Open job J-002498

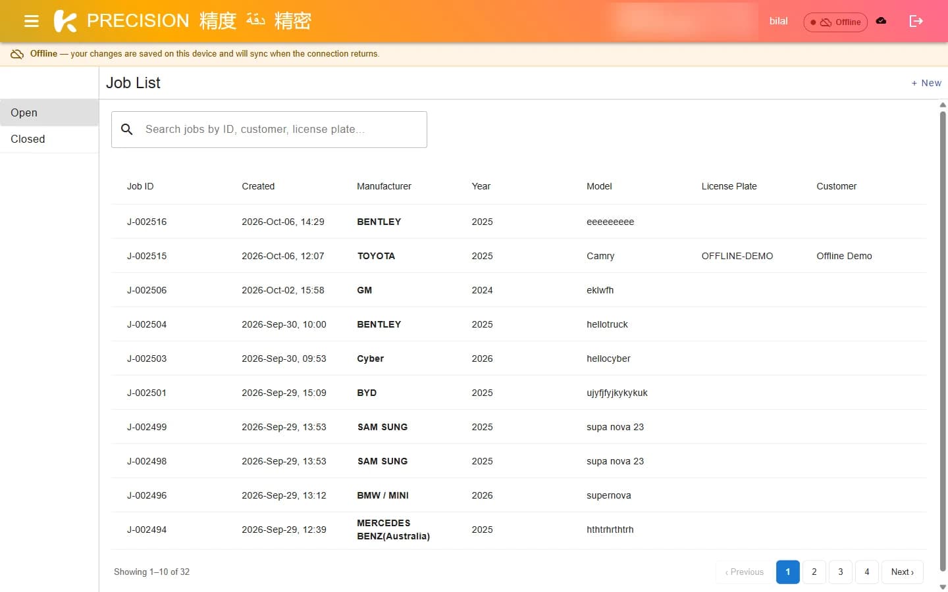[519, 461]
